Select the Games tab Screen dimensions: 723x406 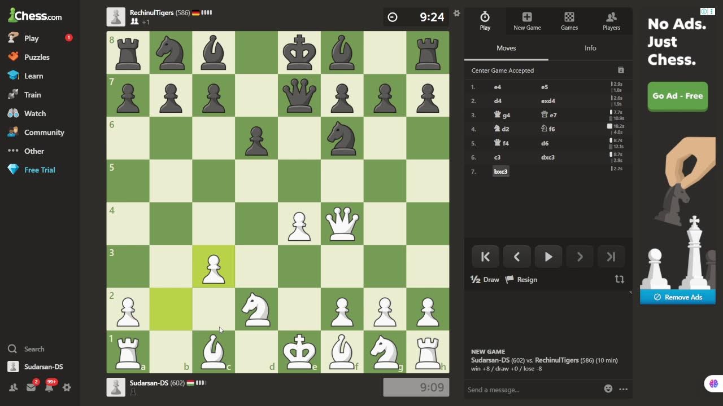(569, 21)
